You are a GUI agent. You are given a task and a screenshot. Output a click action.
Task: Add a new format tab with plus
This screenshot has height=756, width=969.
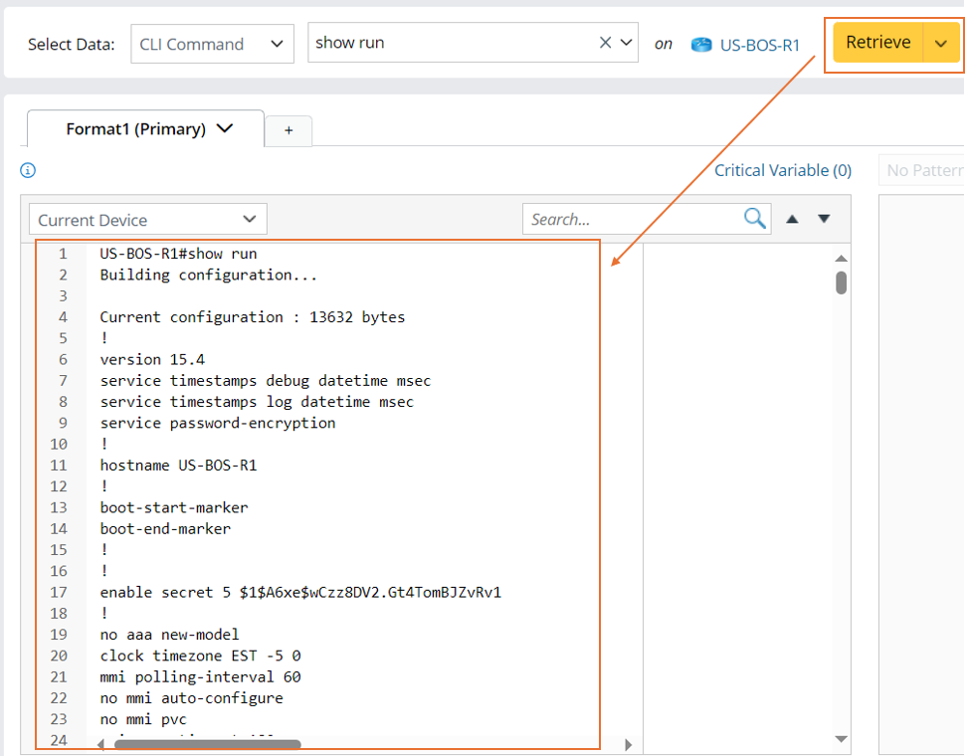(289, 130)
